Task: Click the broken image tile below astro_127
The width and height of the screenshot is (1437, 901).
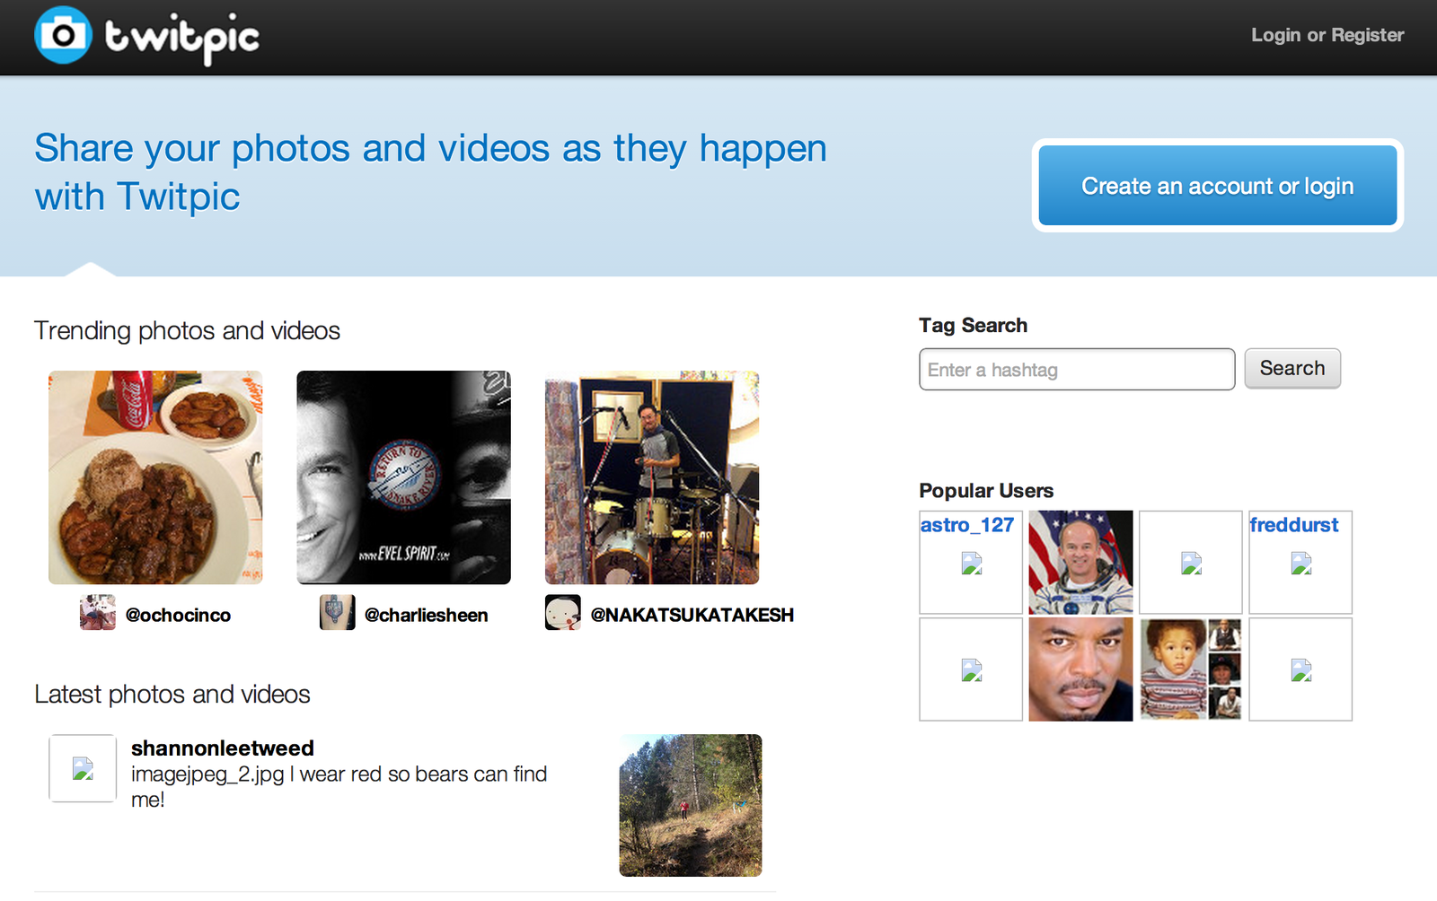Action: pyautogui.click(x=971, y=669)
